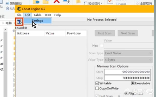Screen dimensions: 156x97
Task: Click the Address column header
Action: point(30,33)
